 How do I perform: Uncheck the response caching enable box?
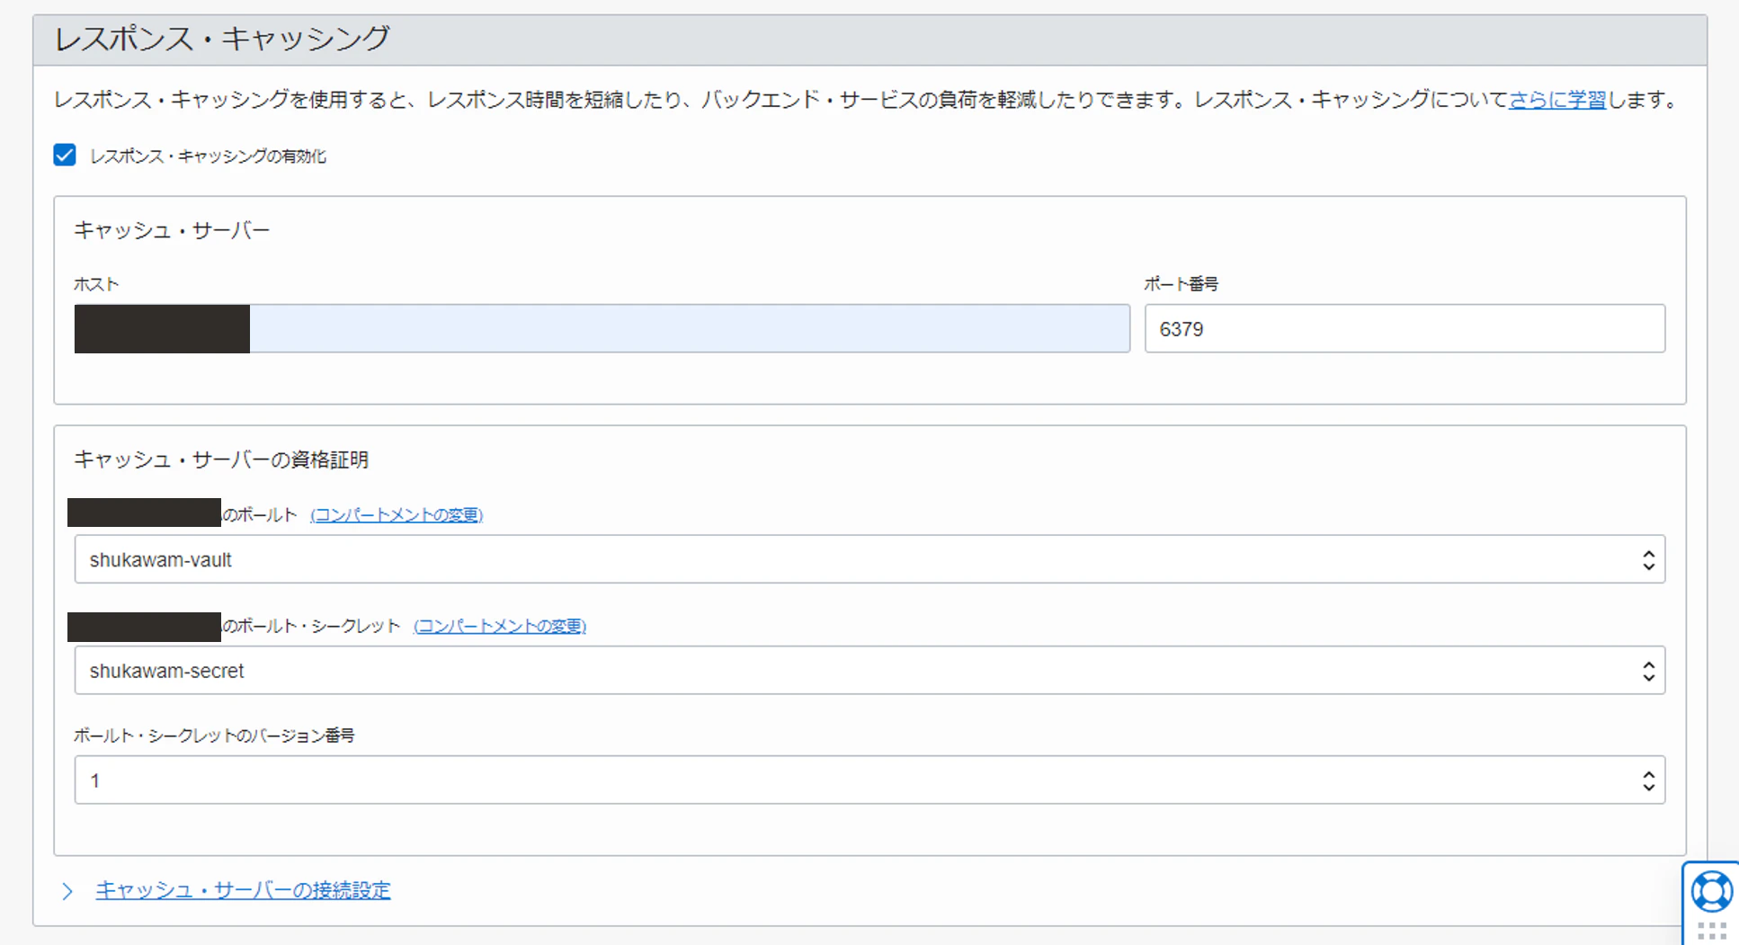[64, 155]
